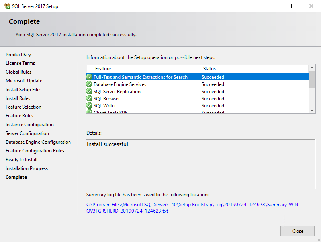Click Installation Progress step in sidebar
Screen dimensions: 321x242
27,168
